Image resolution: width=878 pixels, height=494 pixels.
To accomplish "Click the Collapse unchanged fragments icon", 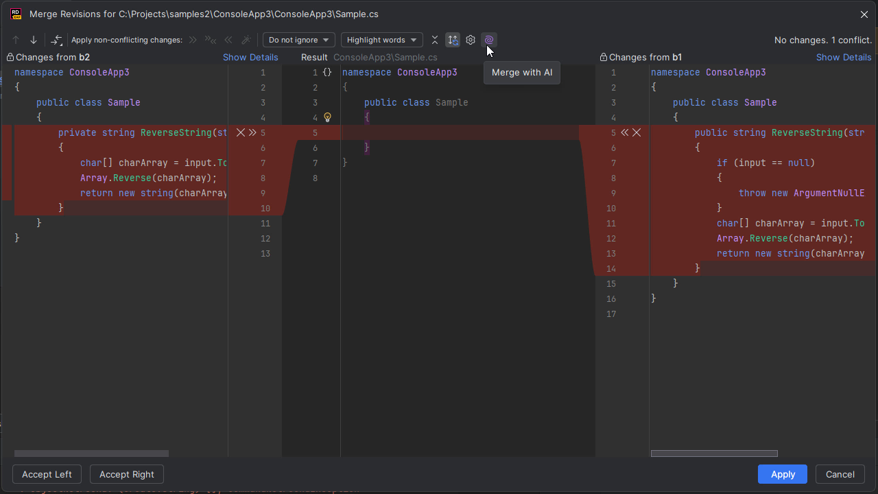I will [435, 40].
